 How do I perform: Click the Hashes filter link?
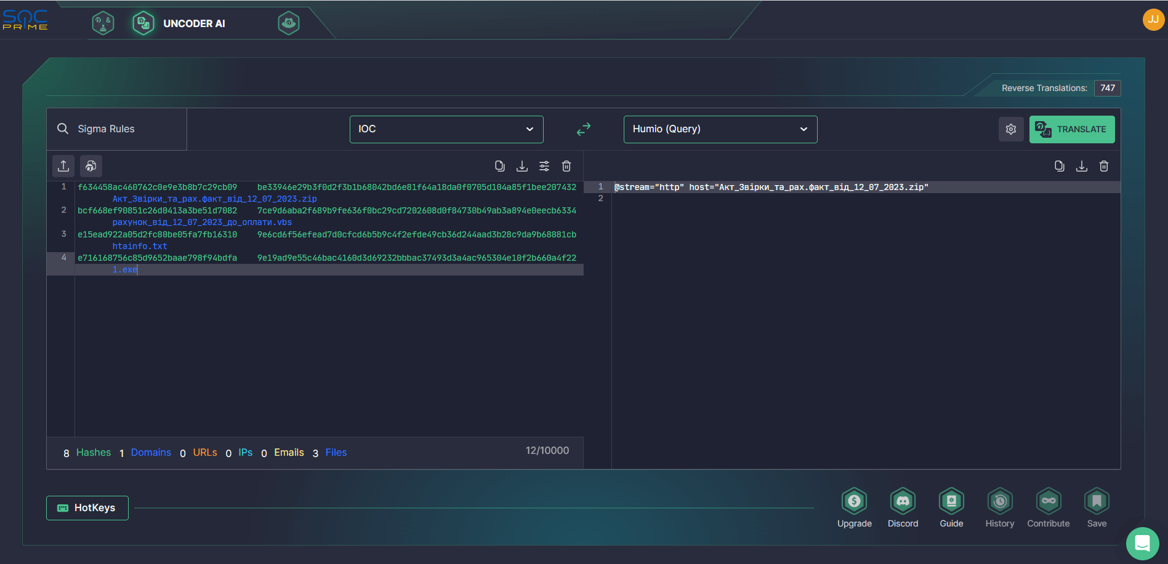(x=94, y=453)
